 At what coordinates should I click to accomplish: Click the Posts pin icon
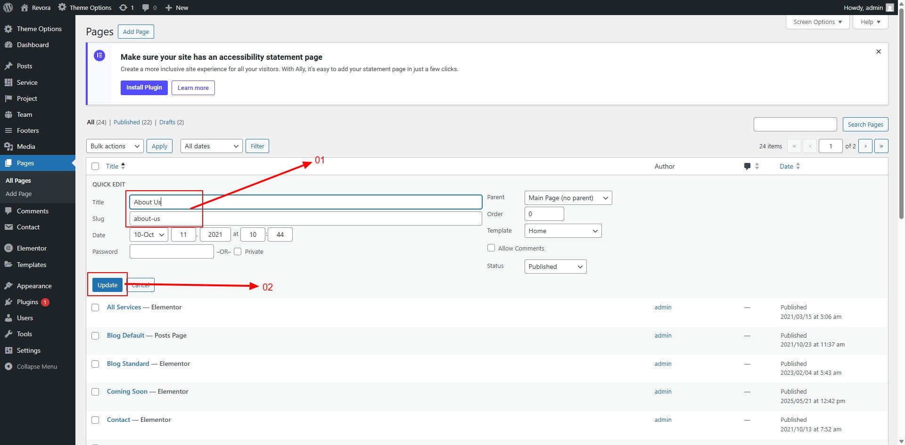(x=8, y=66)
